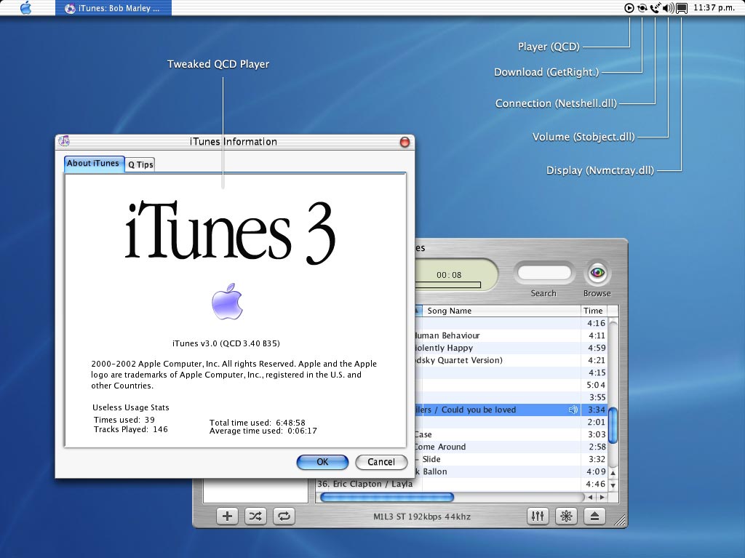745x558 pixels.
Task: Select the Eric Clapton / Layla track
Action: tap(461, 484)
